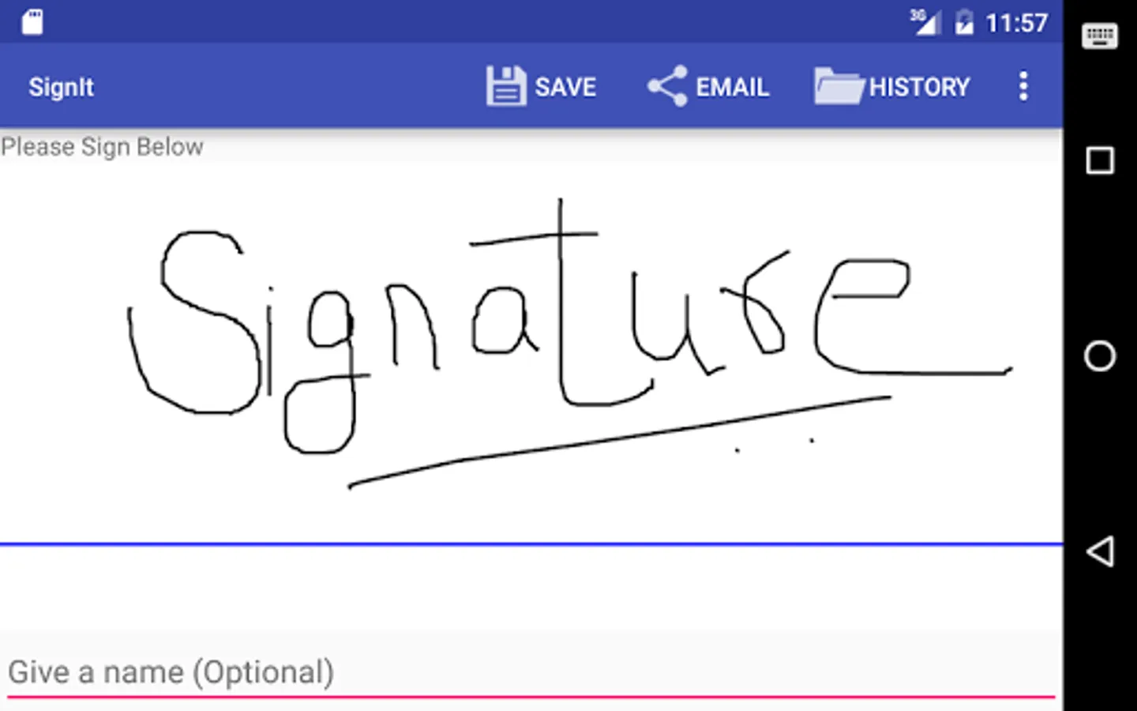1137x711 pixels.
Task: Tap the triangle back button
Action: 1100,551
